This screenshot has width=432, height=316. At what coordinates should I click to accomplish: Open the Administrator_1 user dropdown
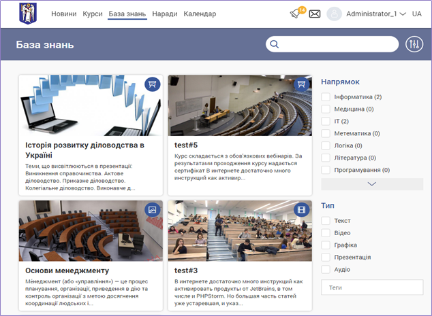(375, 14)
